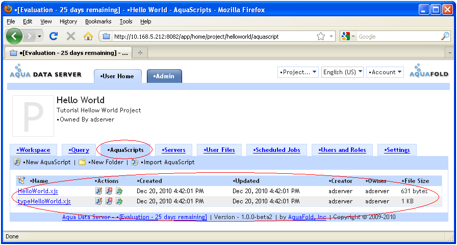Click the Aqua Data Server evaluation footer link
The width and height of the screenshot is (457, 245).
pos(134,217)
